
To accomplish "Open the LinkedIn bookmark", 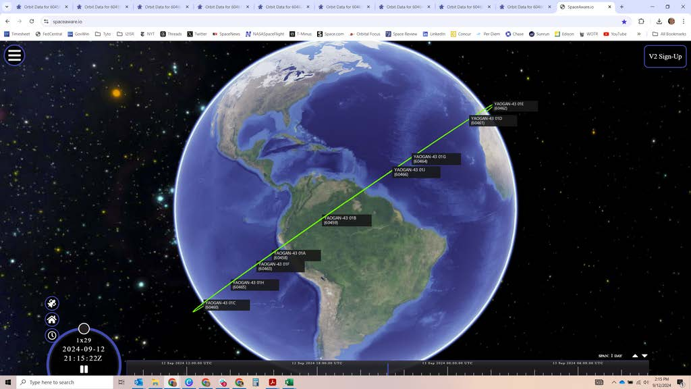I will click(x=434, y=34).
